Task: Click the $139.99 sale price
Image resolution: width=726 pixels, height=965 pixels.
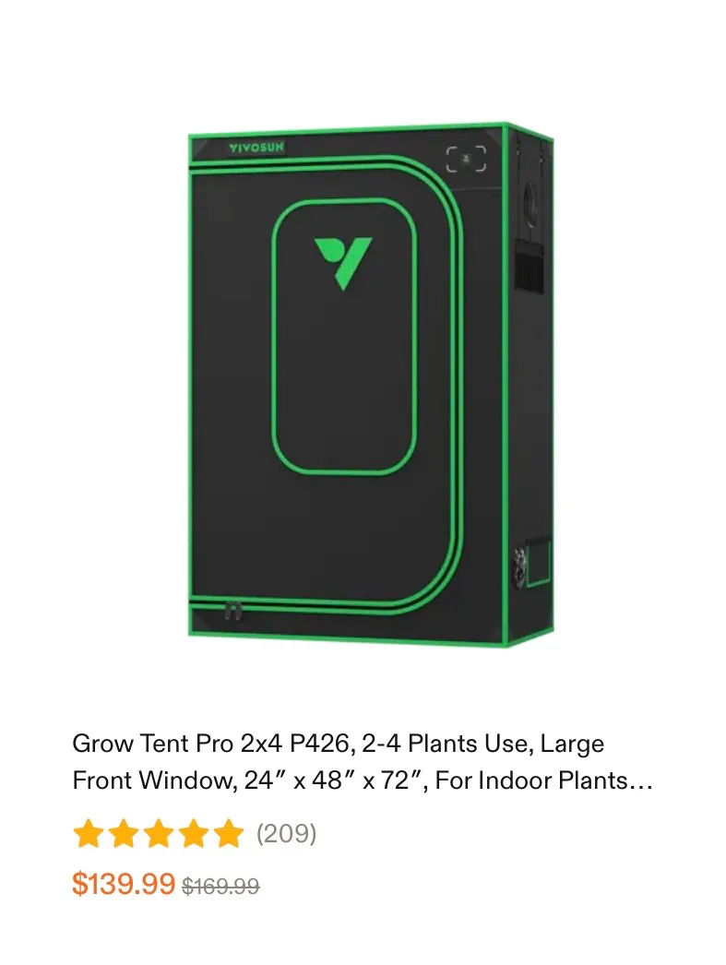Action: coord(124,884)
